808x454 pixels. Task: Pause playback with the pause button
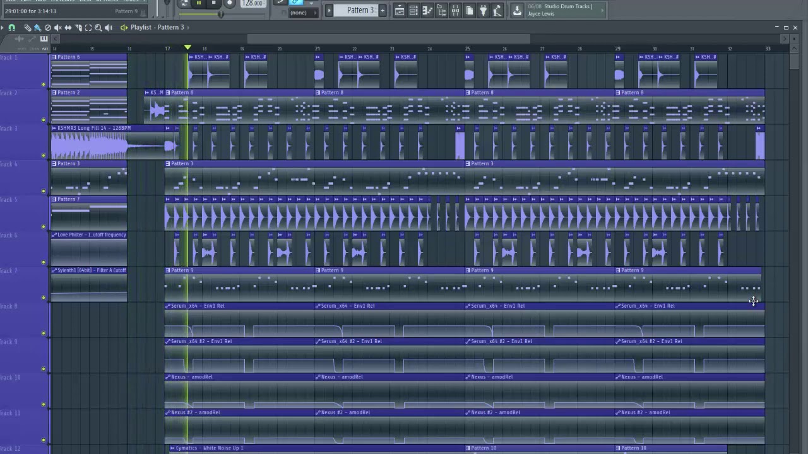click(198, 3)
